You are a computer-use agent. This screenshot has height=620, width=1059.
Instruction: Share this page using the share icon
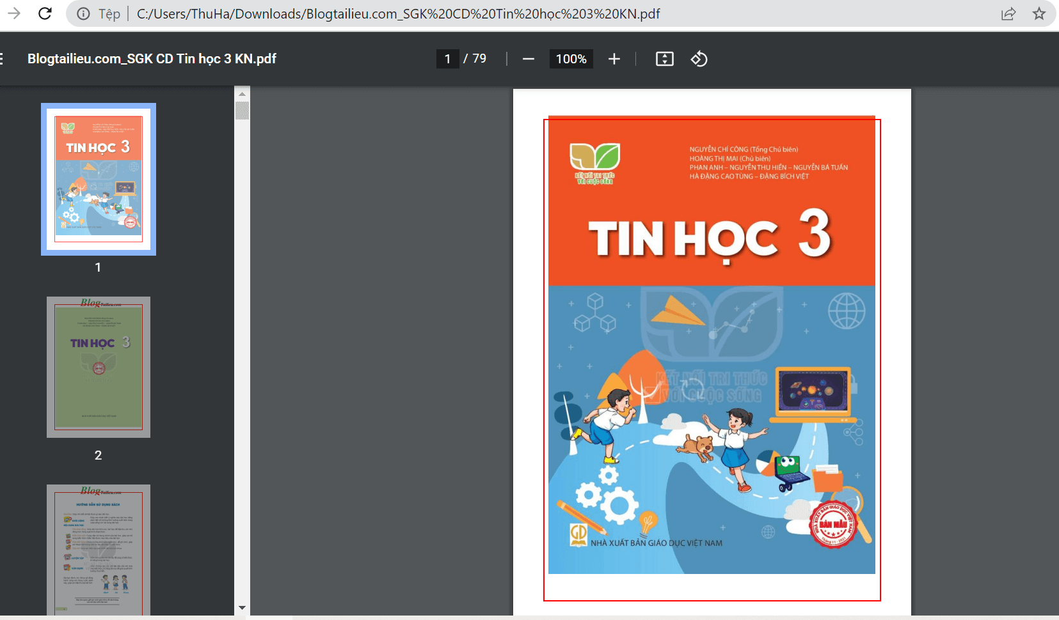1008,14
